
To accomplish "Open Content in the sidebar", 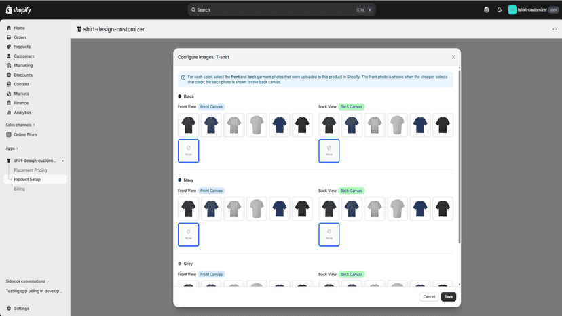I will pyautogui.click(x=21, y=84).
